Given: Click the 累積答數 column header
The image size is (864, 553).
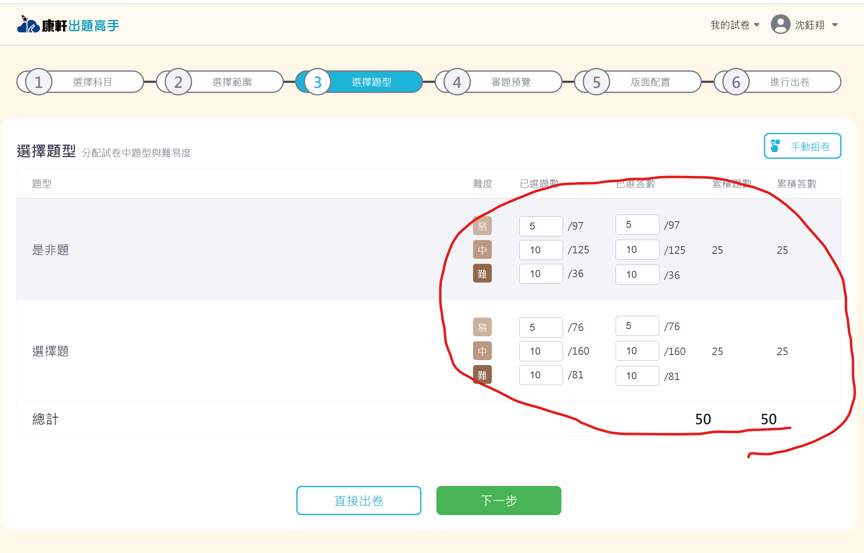Looking at the screenshot, I should [796, 183].
